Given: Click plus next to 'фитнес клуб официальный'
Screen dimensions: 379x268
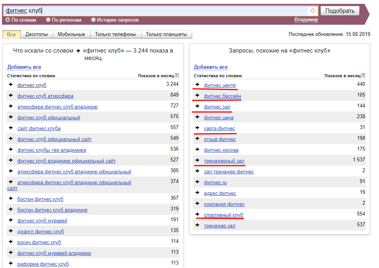Looking at the screenshot, I should (x=11, y=117).
